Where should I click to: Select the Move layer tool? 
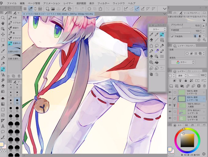pos(3,34)
